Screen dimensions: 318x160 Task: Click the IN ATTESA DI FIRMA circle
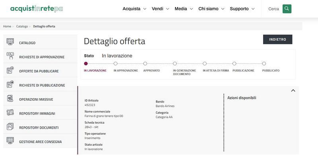click(x=205, y=63)
